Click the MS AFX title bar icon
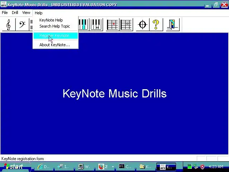Screen dimensions: 229x172 tap(4, 4)
